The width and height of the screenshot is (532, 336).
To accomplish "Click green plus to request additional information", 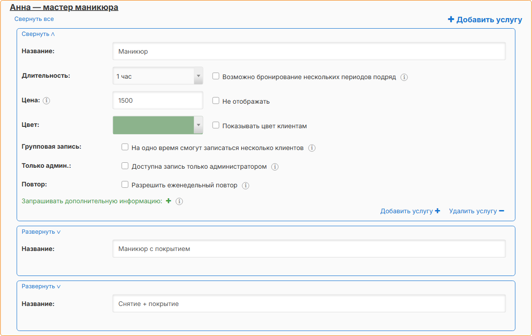I will (x=169, y=201).
